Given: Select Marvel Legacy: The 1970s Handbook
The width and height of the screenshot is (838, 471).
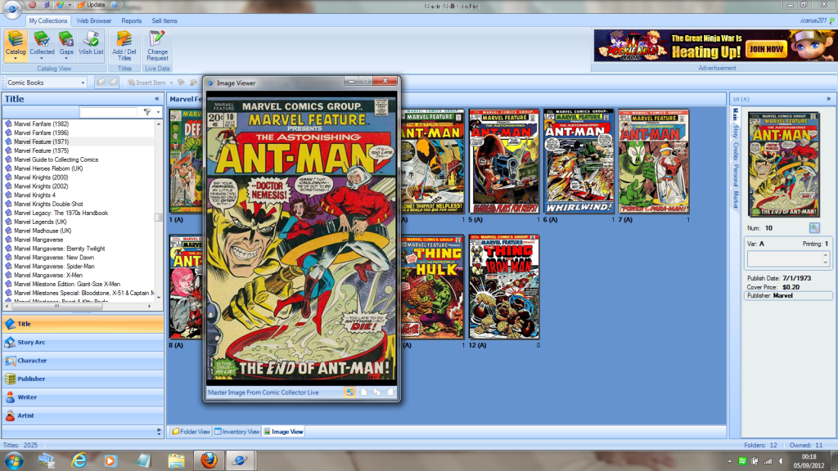Looking at the screenshot, I should pyautogui.click(x=61, y=213).
